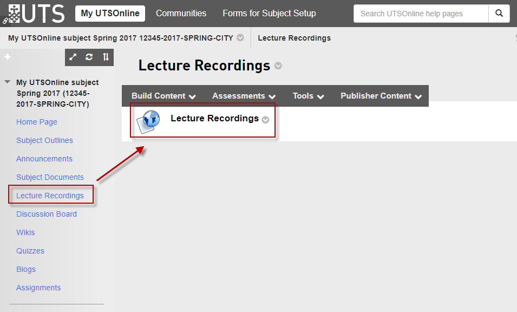Image resolution: width=517 pixels, height=312 pixels.
Task: Go to Announcements
Action: pos(44,159)
